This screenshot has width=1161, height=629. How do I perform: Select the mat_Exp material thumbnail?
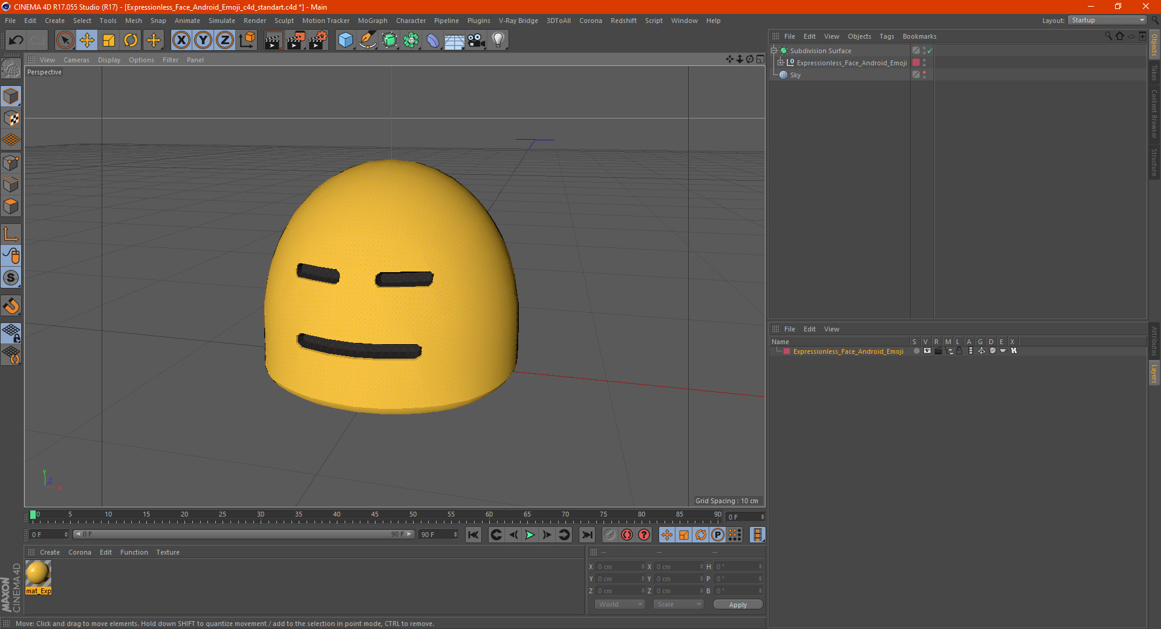38,573
